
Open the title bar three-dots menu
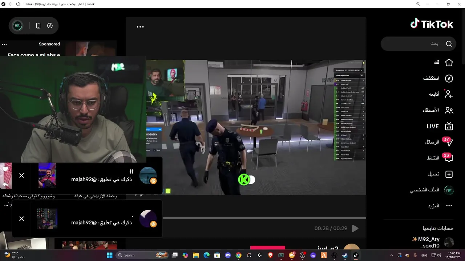coord(428,4)
